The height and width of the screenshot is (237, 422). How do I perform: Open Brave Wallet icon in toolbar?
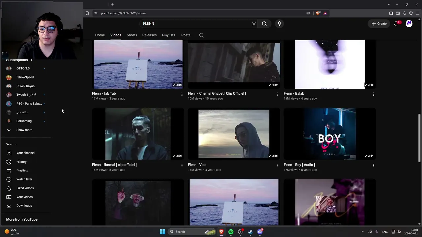tap(398, 13)
